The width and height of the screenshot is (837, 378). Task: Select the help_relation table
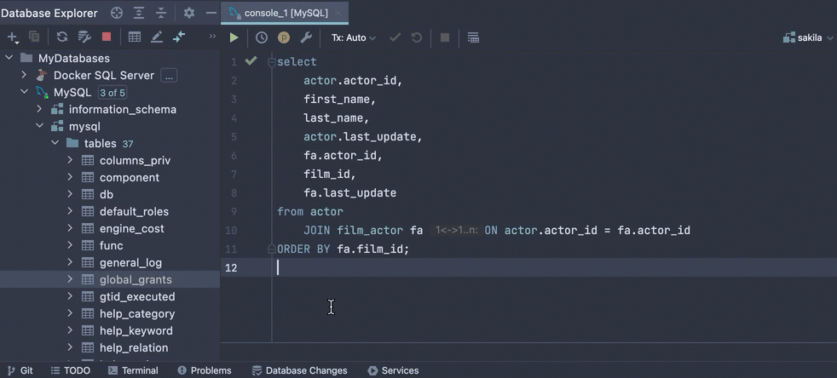pyautogui.click(x=134, y=347)
